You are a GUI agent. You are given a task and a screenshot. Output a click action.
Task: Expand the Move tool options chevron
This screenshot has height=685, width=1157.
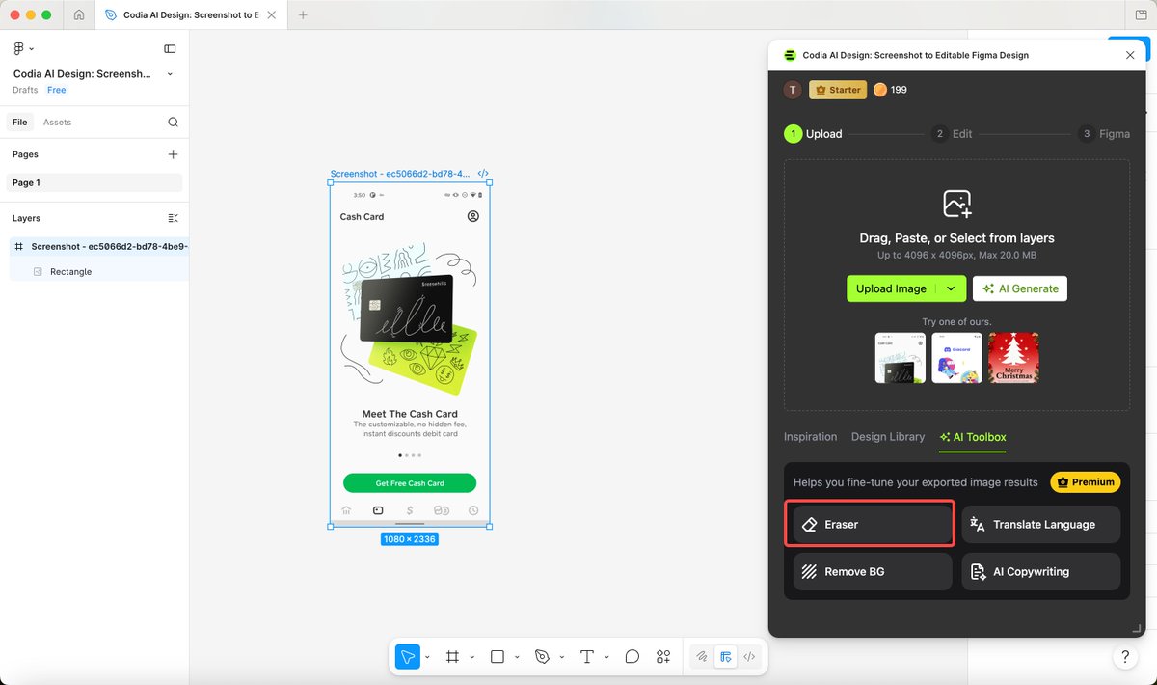(x=427, y=658)
